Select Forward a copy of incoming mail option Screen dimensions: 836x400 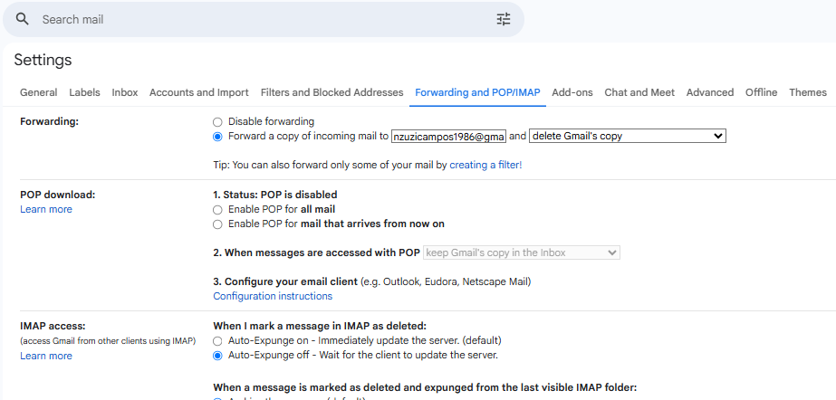(x=217, y=137)
